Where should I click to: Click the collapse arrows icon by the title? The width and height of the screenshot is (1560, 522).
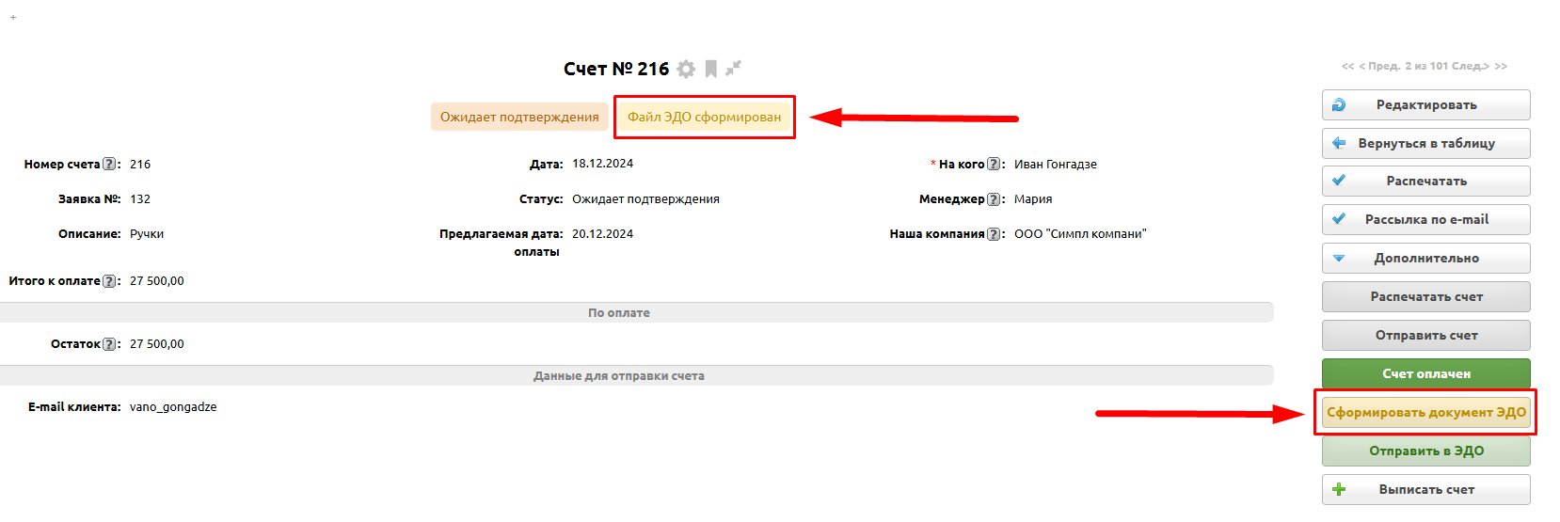point(734,68)
